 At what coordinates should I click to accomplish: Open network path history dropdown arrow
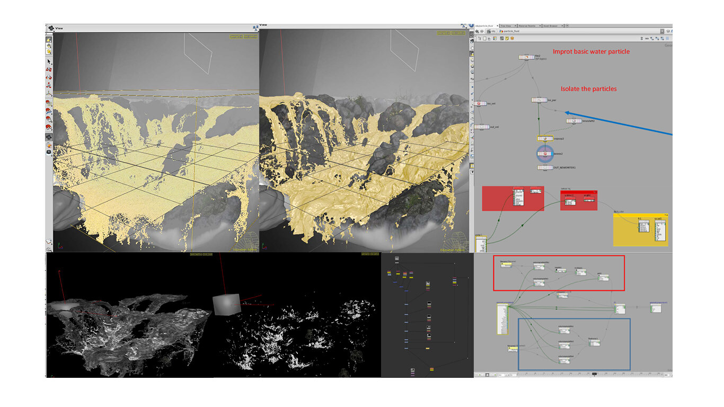662,31
